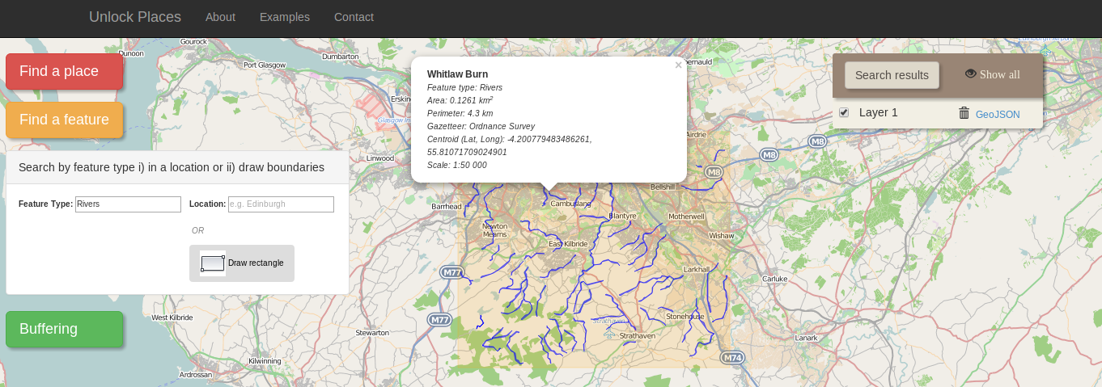Screen dimensions: 1102x387
Task: Click the Unlock Places brand link
Action: 135,17
